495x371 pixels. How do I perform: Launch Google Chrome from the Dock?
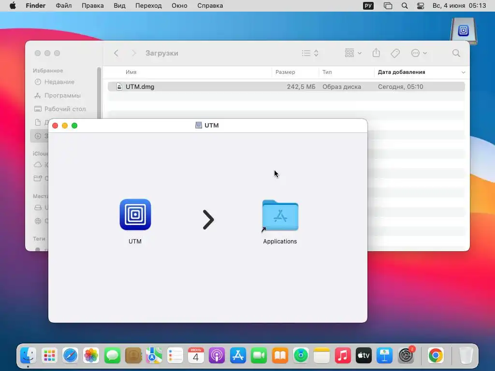pos(436,356)
